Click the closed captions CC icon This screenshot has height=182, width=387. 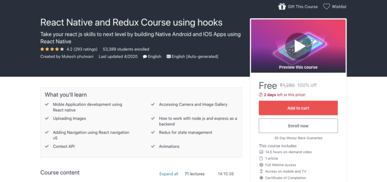(x=169, y=56)
